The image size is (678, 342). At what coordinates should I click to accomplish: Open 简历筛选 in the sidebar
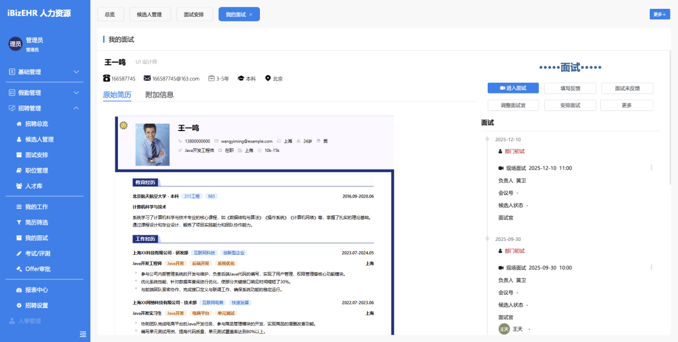[x=36, y=223]
